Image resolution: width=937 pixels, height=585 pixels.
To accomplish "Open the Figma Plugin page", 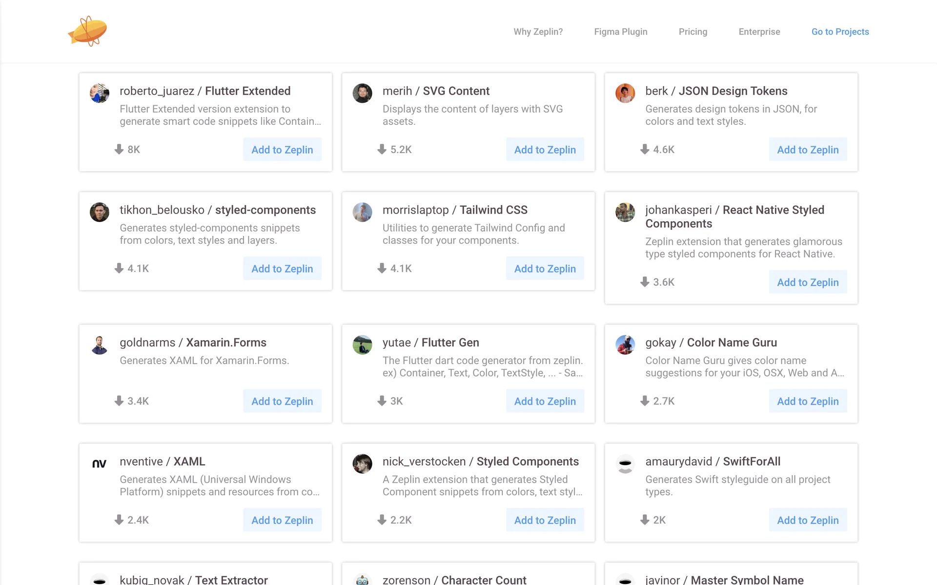I will click(620, 32).
